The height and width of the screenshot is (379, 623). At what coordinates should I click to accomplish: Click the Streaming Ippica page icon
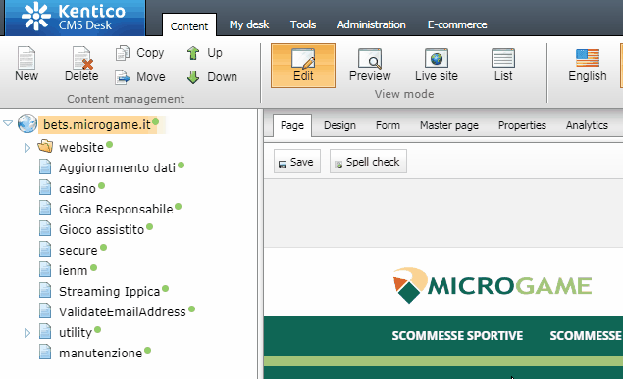(45, 291)
